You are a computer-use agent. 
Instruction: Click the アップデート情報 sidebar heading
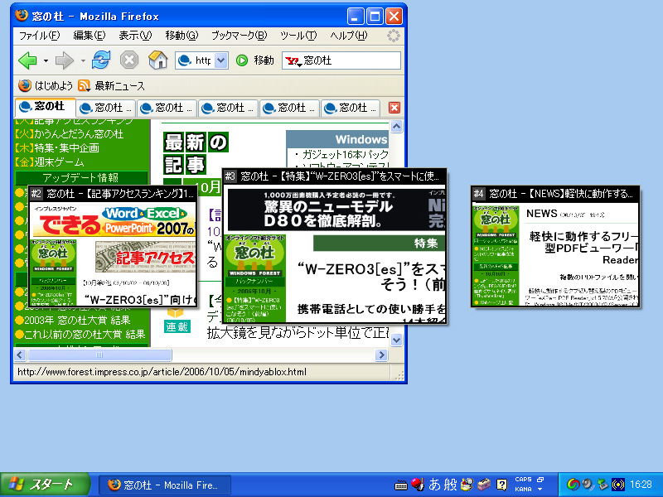(81, 177)
